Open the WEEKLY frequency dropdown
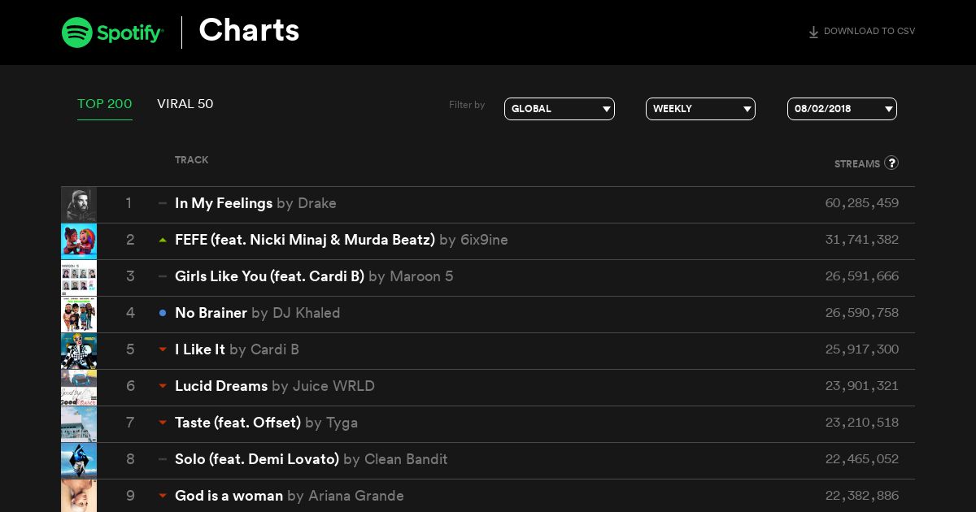The width and height of the screenshot is (976, 512). [x=700, y=109]
